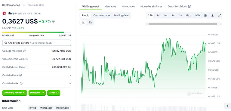This screenshot has width=231, height=111.
Task: Select the 1a time range
Action: tap(180, 15)
